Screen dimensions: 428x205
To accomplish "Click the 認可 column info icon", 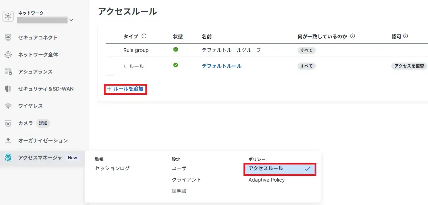I will coord(406,36).
